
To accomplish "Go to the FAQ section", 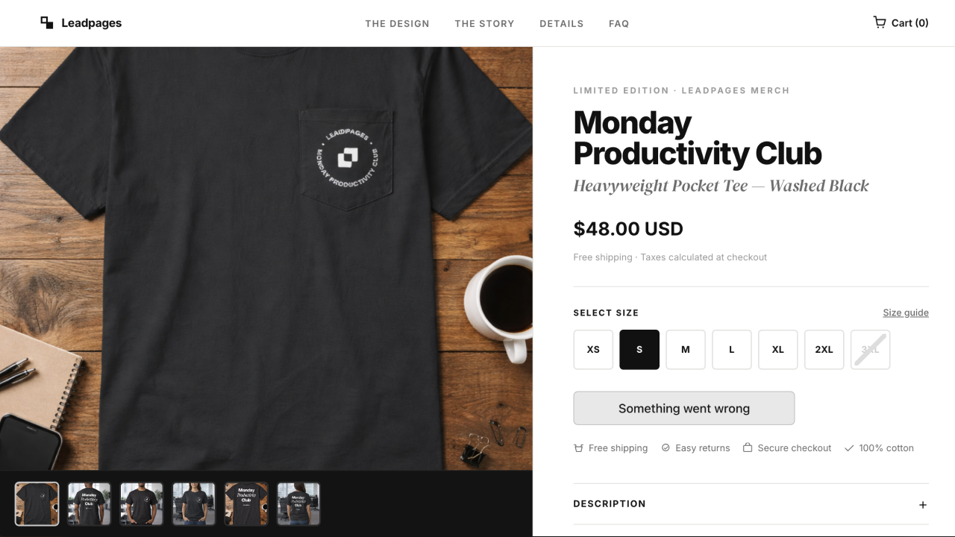I will [619, 23].
